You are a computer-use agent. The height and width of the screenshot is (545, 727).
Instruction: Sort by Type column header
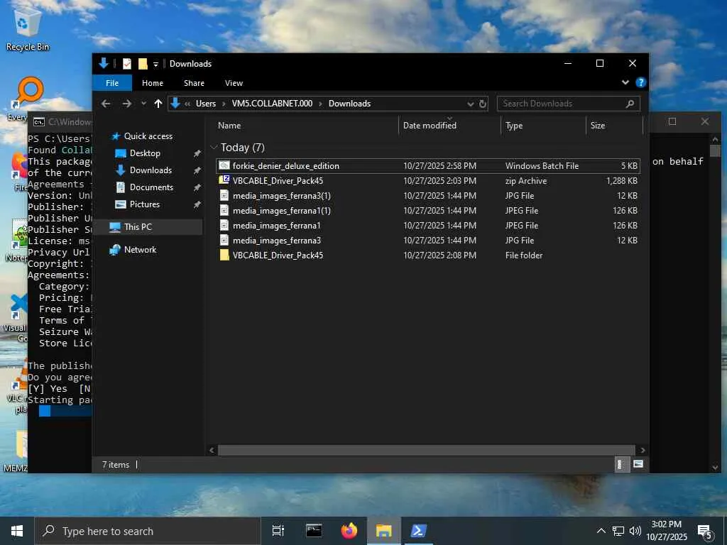(x=514, y=125)
